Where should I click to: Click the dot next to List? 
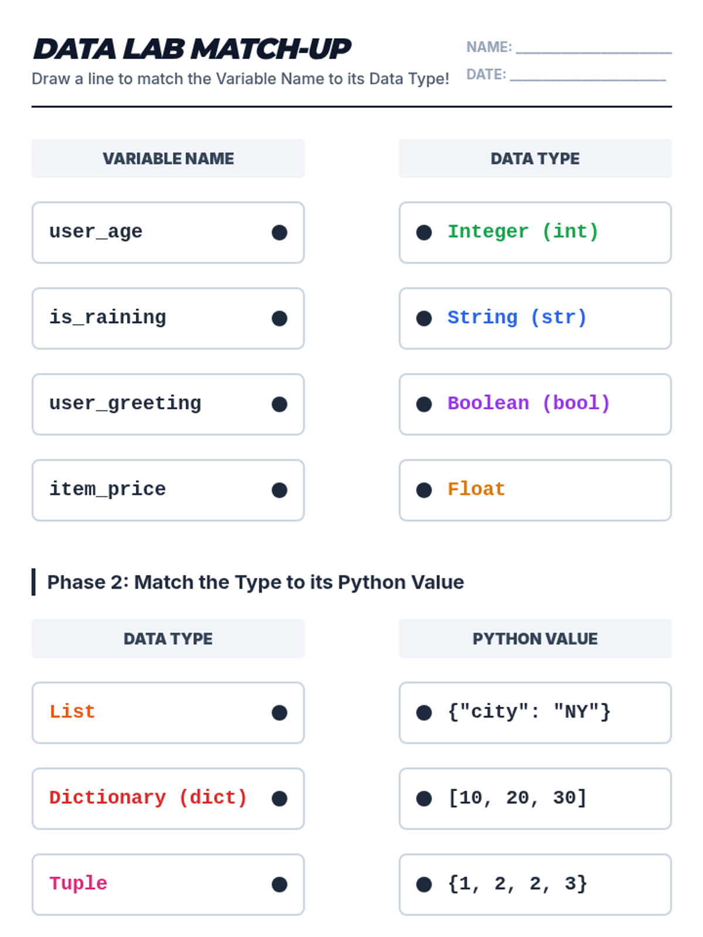[279, 713]
